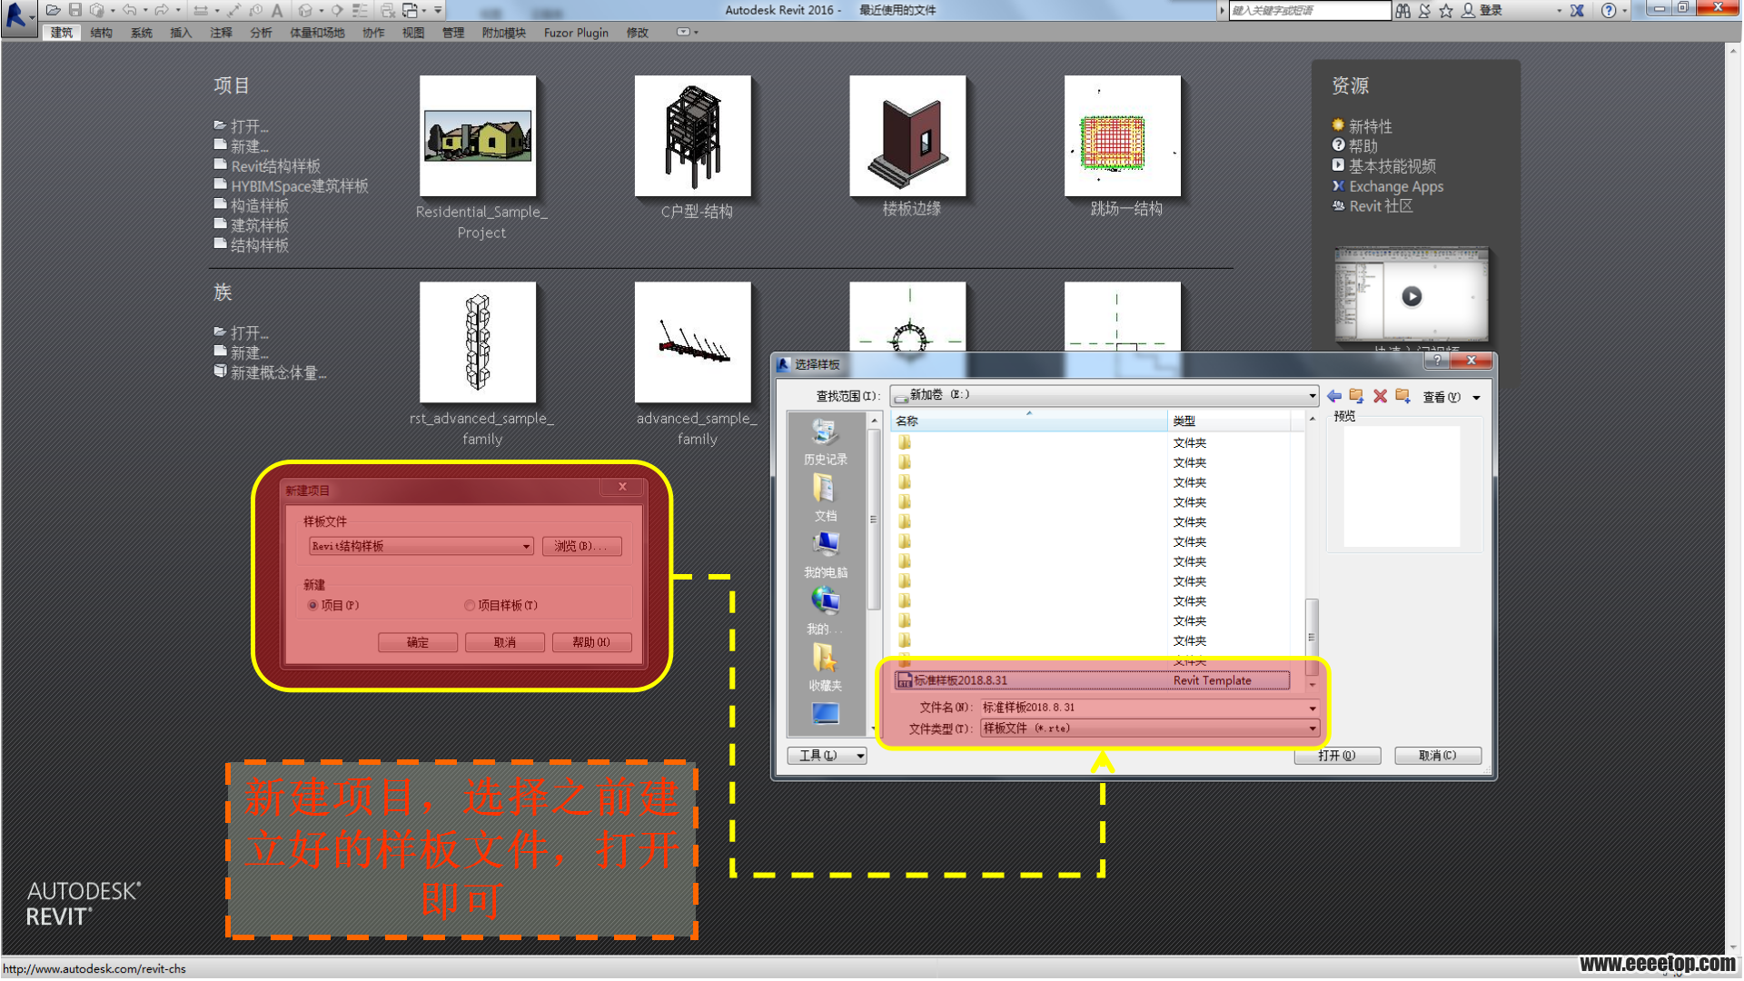Screen dimensions: 1744x981
Task: Click the search keyword input field
Action: coord(1308,11)
